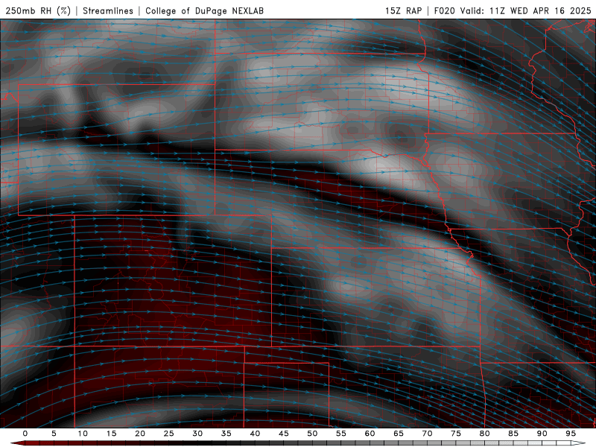Viewport: 596px width, 447px height.
Task: Click the "250mb RH (%)" title text
Action: 38,10
